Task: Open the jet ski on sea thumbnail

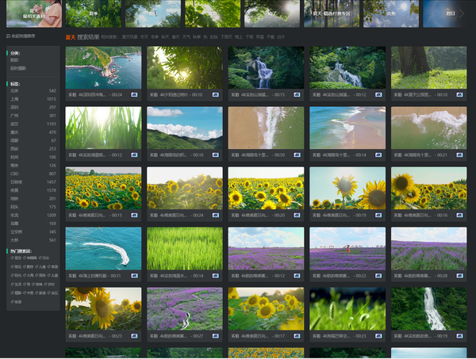Action: [103, 248]
